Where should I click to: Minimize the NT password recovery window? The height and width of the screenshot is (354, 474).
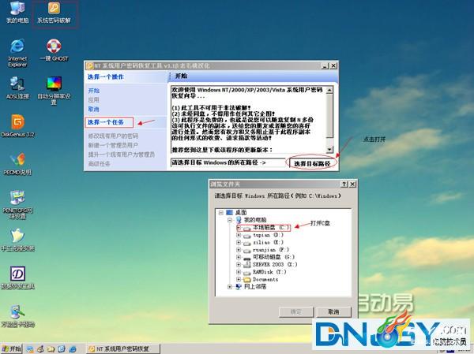325,65
